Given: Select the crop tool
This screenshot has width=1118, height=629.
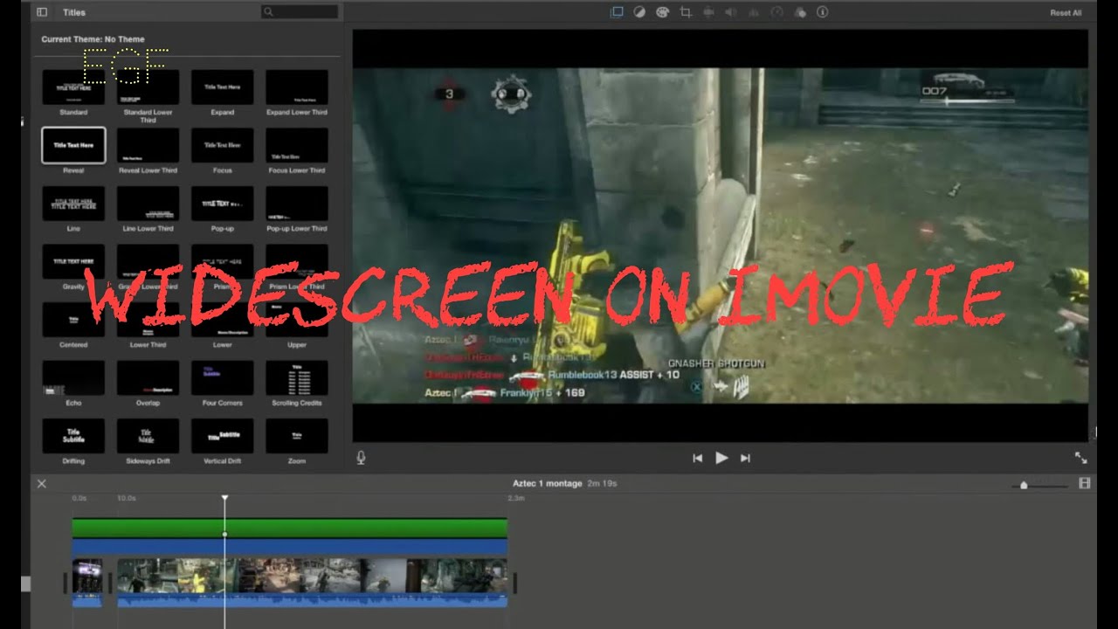Looking at the screenshot, I should (686, 12).
